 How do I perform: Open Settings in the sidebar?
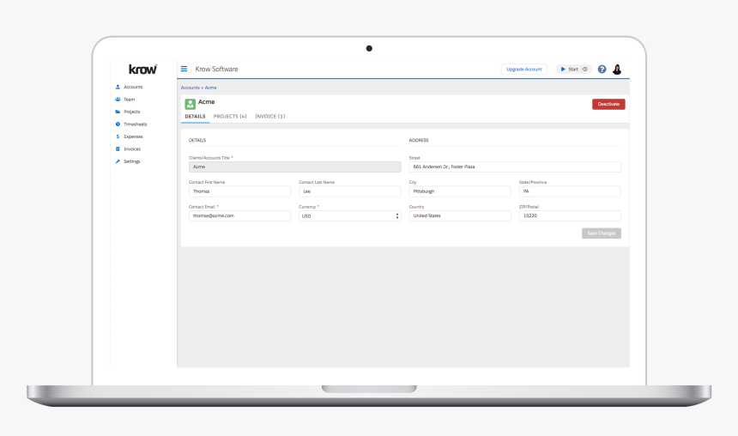[x=132, y=161]
